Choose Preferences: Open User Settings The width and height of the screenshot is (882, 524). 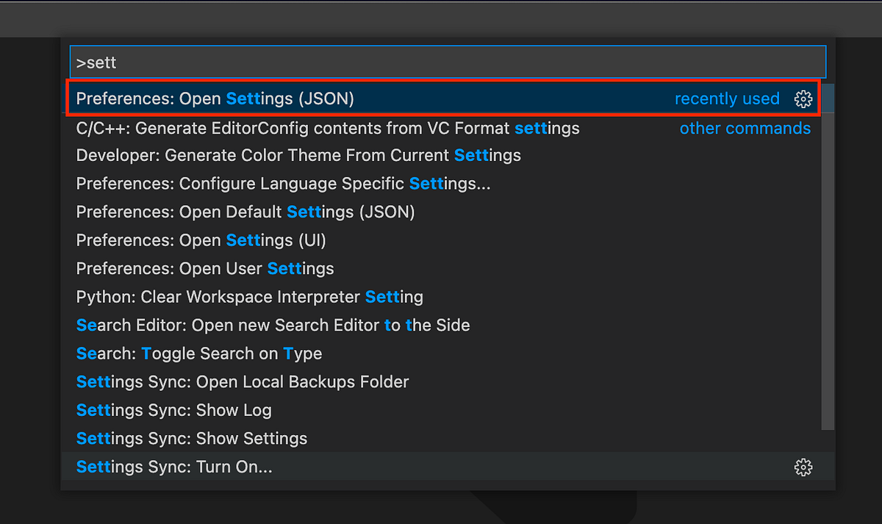pyautogui.click(x=442, y=269)
